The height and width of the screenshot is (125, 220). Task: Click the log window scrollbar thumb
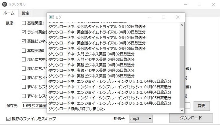[182, 77]
